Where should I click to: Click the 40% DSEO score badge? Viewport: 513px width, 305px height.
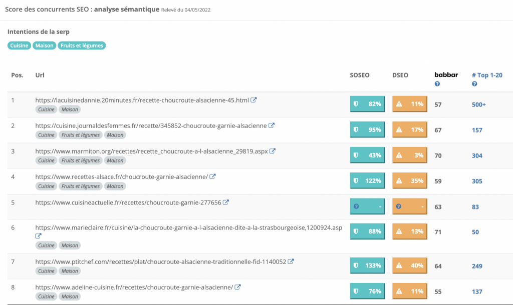410,265
